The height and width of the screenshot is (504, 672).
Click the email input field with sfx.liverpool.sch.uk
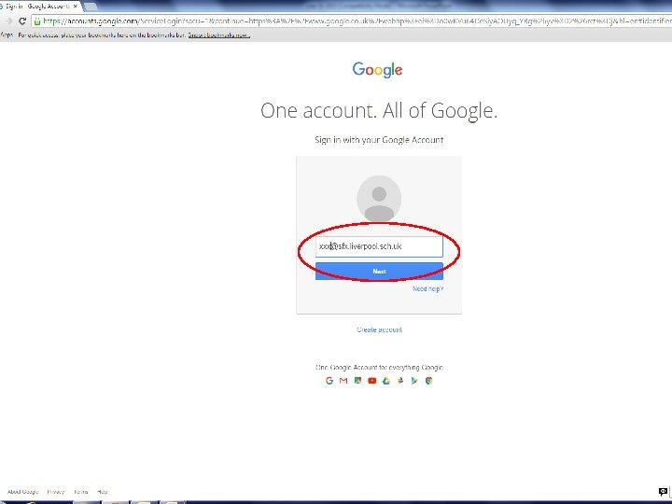tap(379, 246)
